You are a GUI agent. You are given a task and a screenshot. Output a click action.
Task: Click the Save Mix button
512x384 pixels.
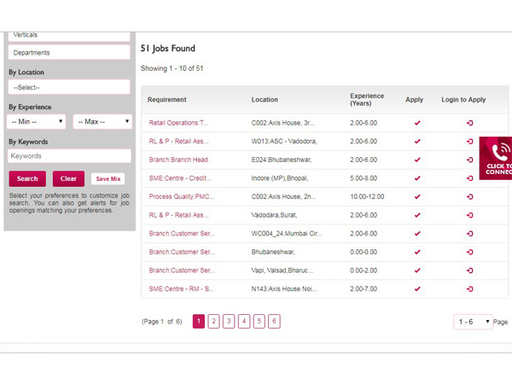[x=108, y=179]
